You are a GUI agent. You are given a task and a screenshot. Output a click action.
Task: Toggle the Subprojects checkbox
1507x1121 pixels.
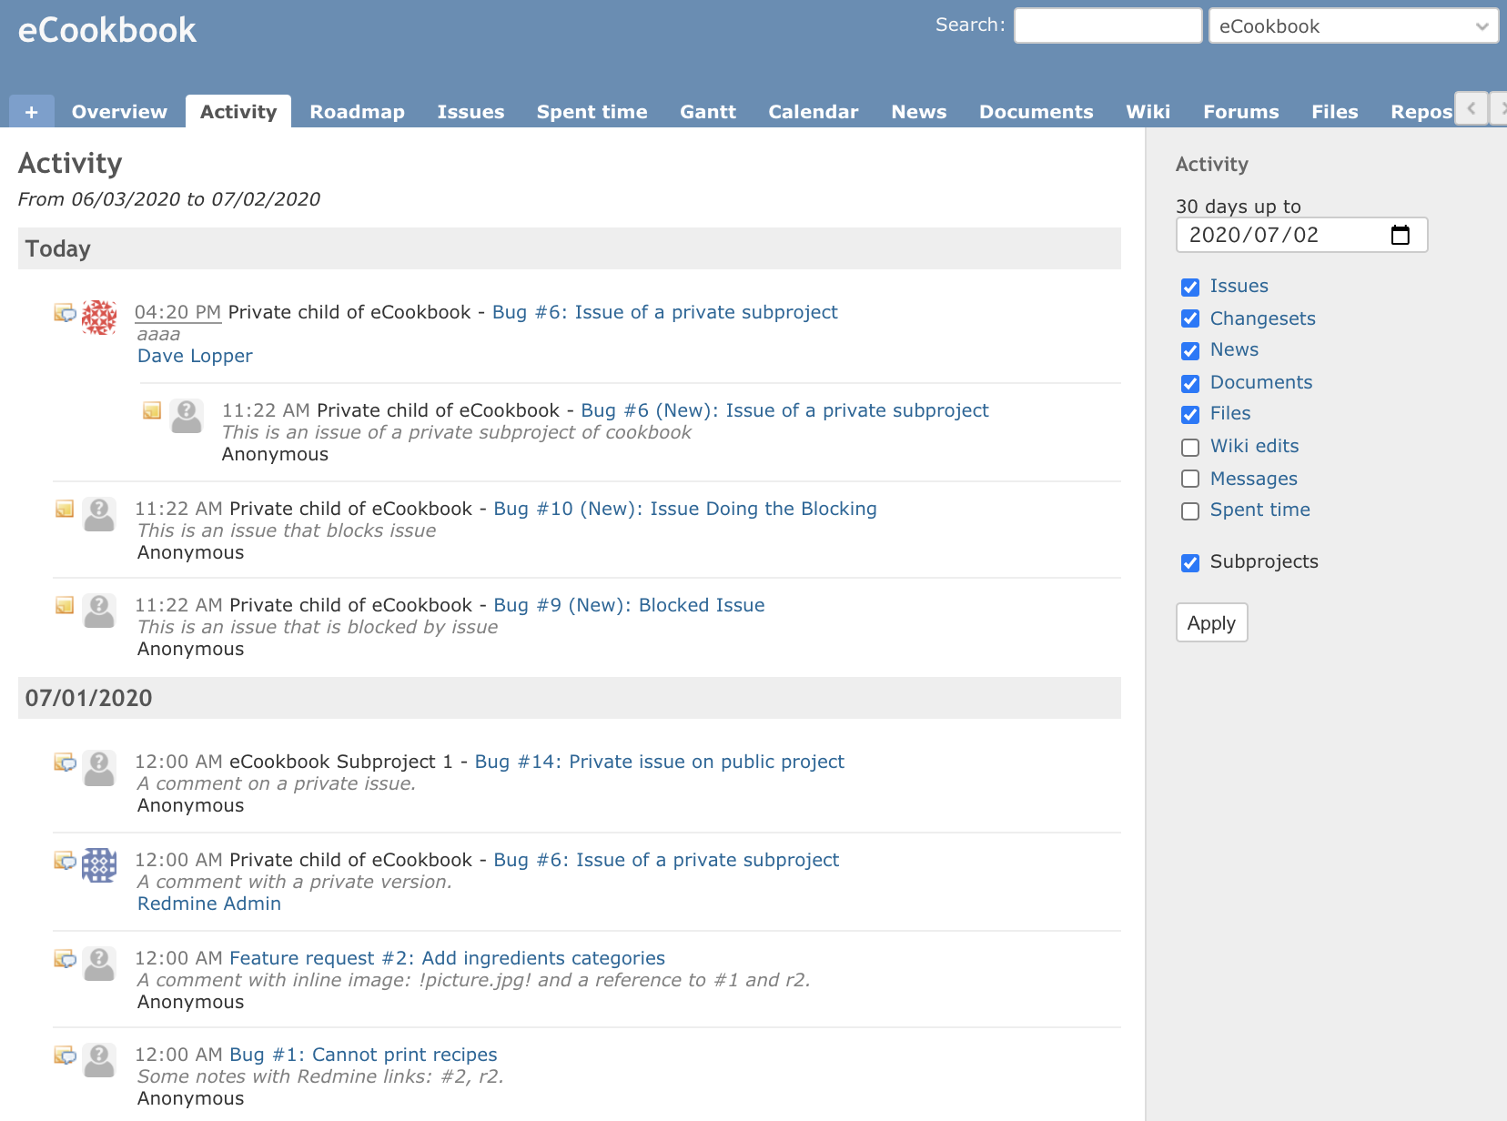pos(1190,563)
